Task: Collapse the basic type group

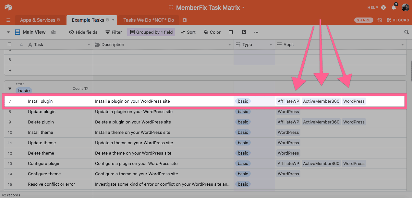Action: (10, 88)
